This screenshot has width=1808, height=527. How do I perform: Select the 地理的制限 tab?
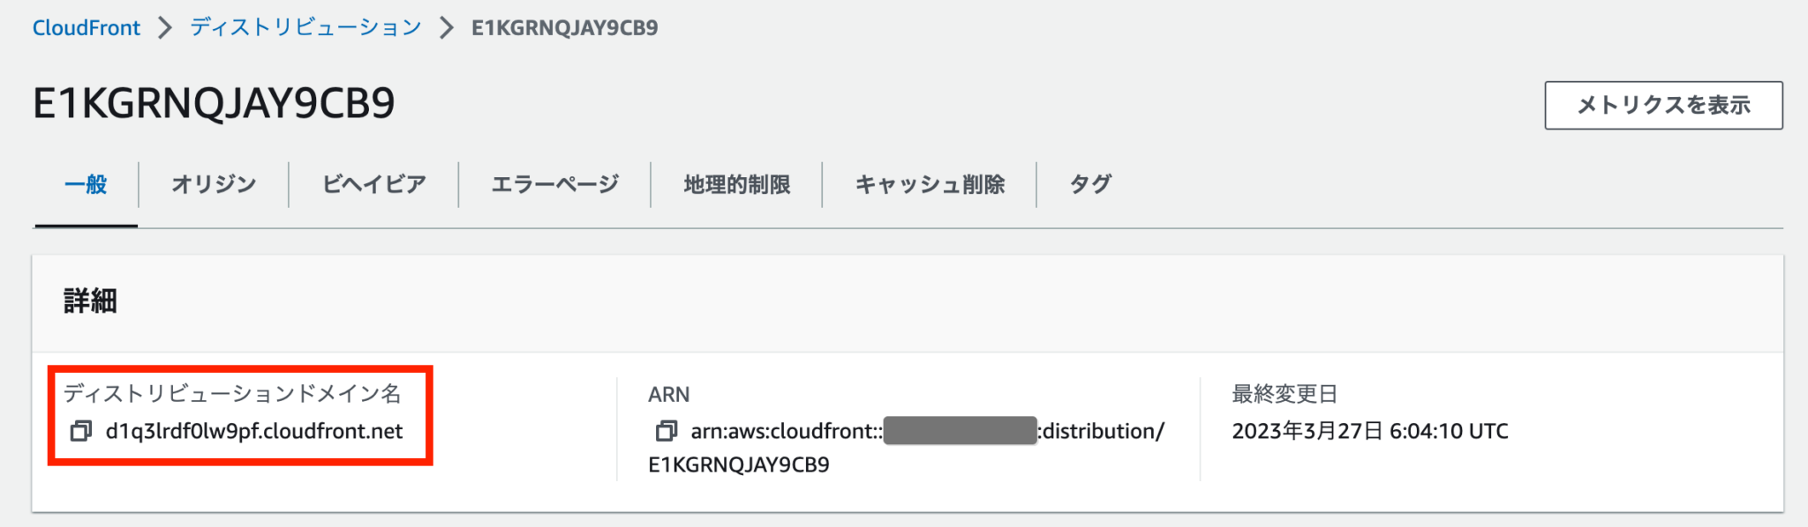pos(736,184)
